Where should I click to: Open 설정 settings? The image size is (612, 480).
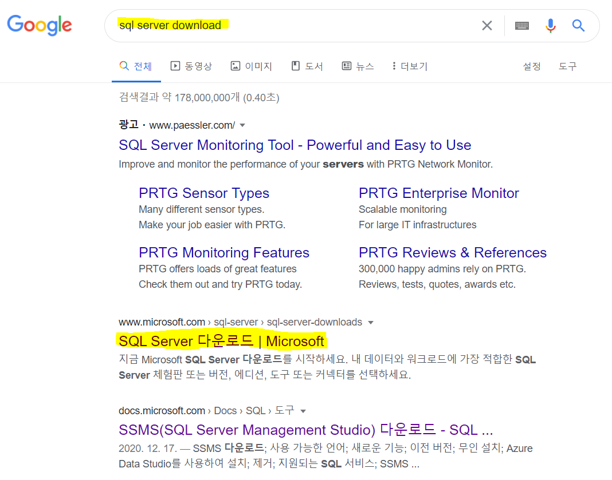click(532, 66)
